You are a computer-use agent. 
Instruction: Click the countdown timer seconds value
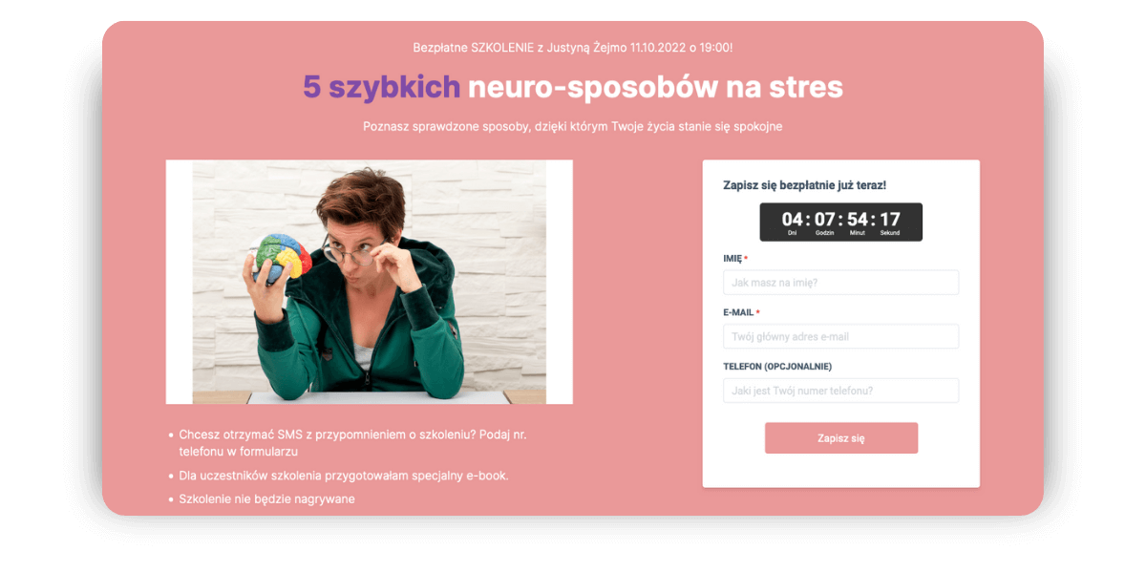coord(889,220)
